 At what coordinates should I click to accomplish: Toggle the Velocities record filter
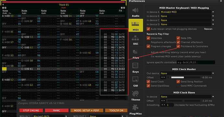(x=148, y=38)
